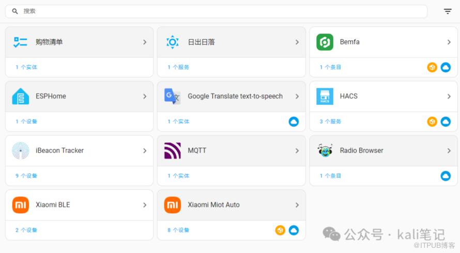Open the 3 个服务 link under HACS
This screenshot has height=253, width=460.
330,121
